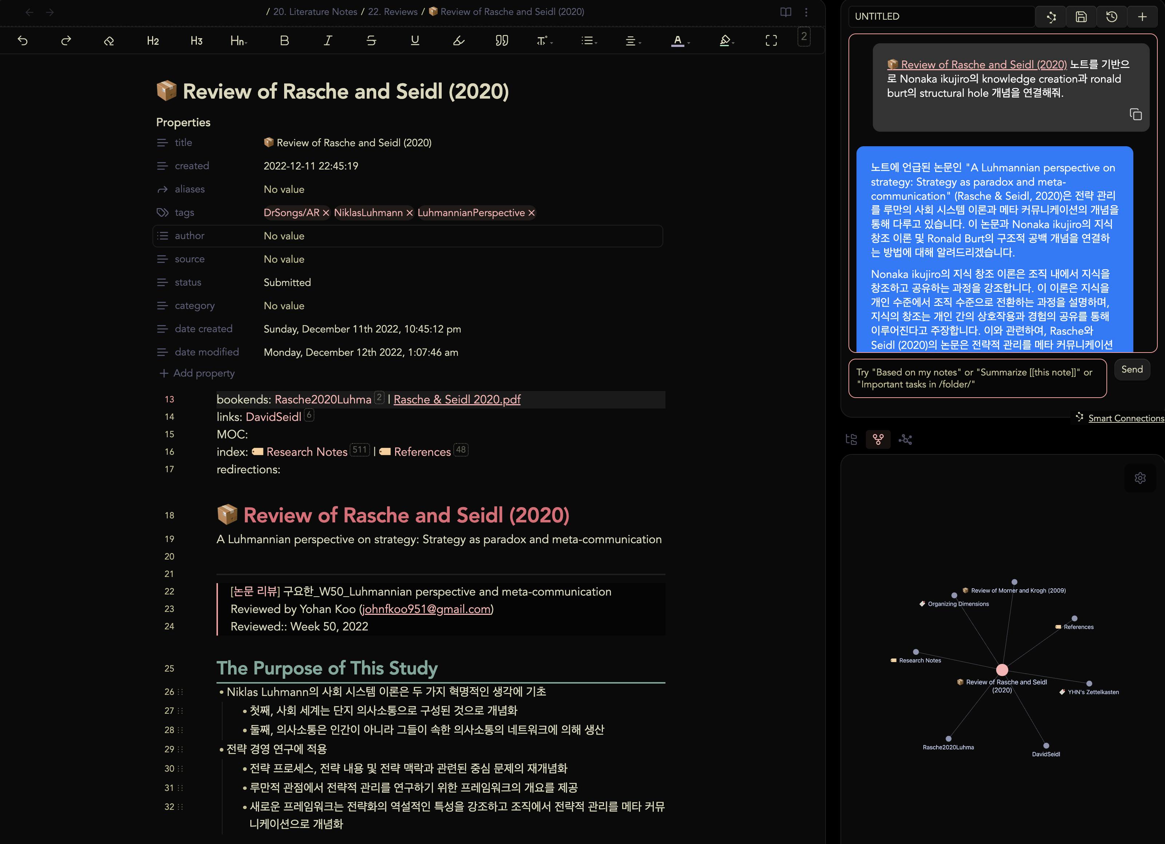Switch to the network graph view tab
This screenshot has width=1165, height=844.
(905, 440)
